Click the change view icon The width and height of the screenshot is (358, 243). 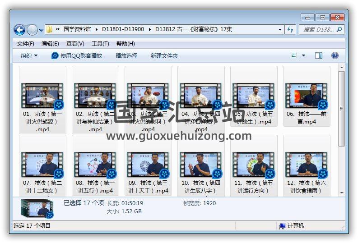click(294, 55)
